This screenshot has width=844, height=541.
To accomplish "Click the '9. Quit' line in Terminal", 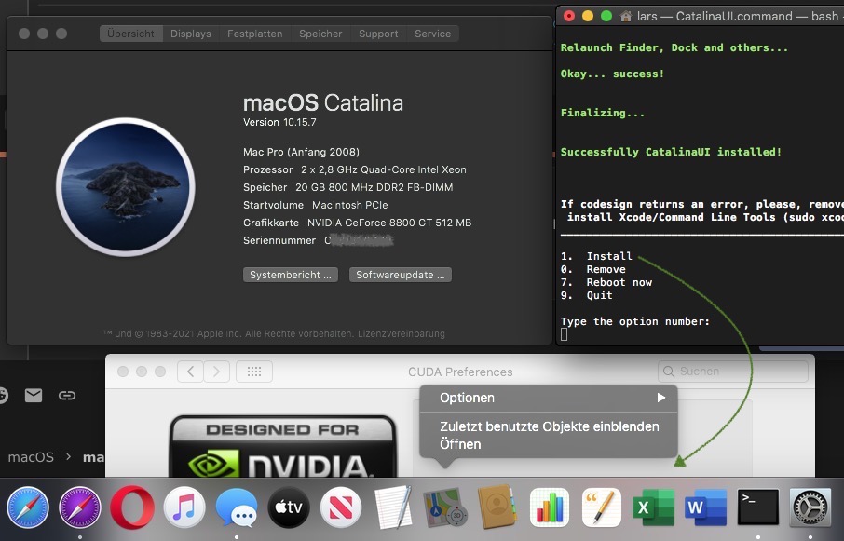I will pos(587,294).
